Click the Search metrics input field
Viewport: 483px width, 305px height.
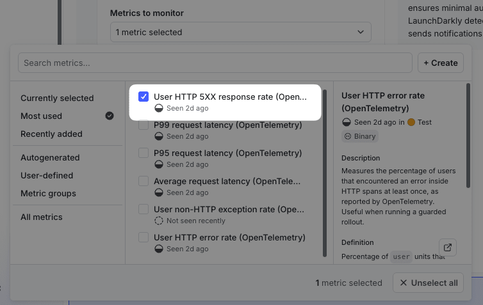coord(215,63)
